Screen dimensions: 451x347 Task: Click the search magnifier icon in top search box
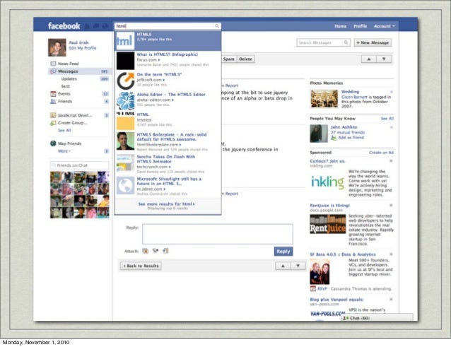[217, 26]
